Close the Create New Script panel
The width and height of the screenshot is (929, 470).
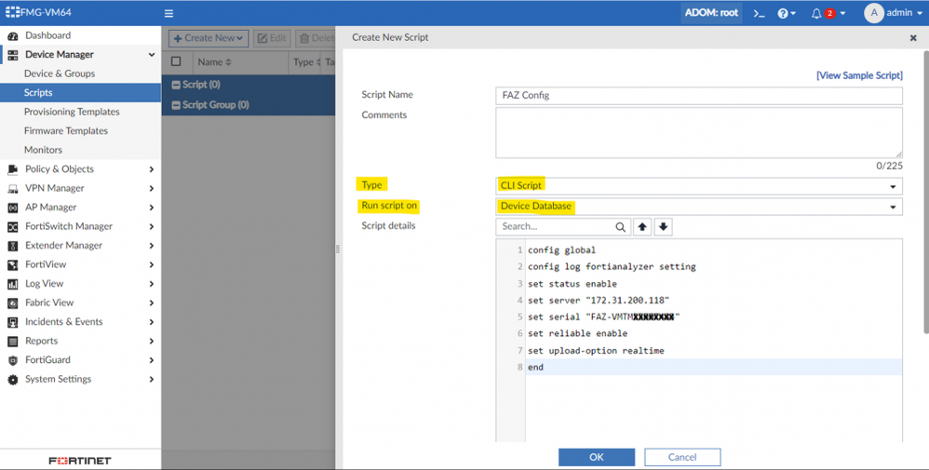tap(913, 38)
